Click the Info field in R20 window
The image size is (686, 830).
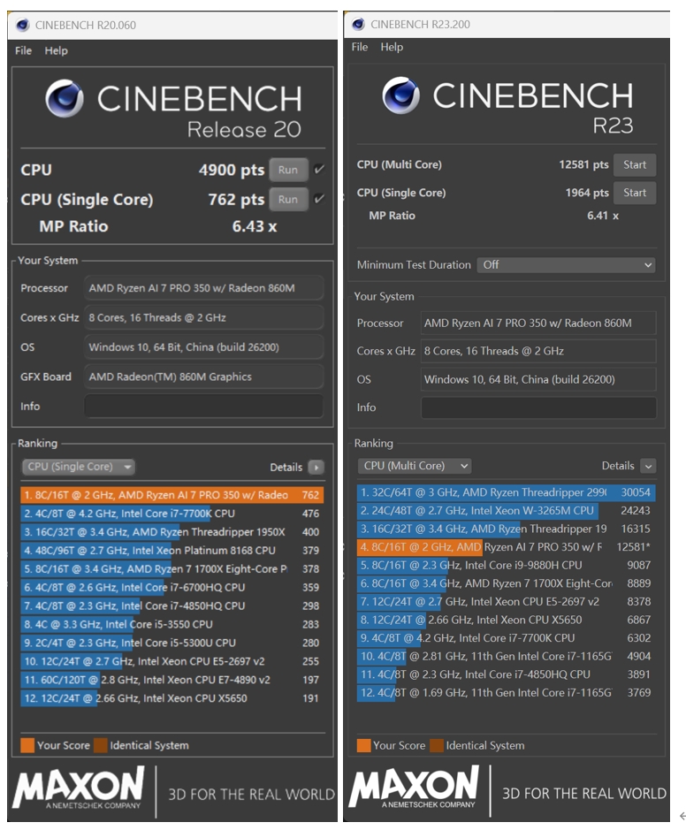[204, 406]
